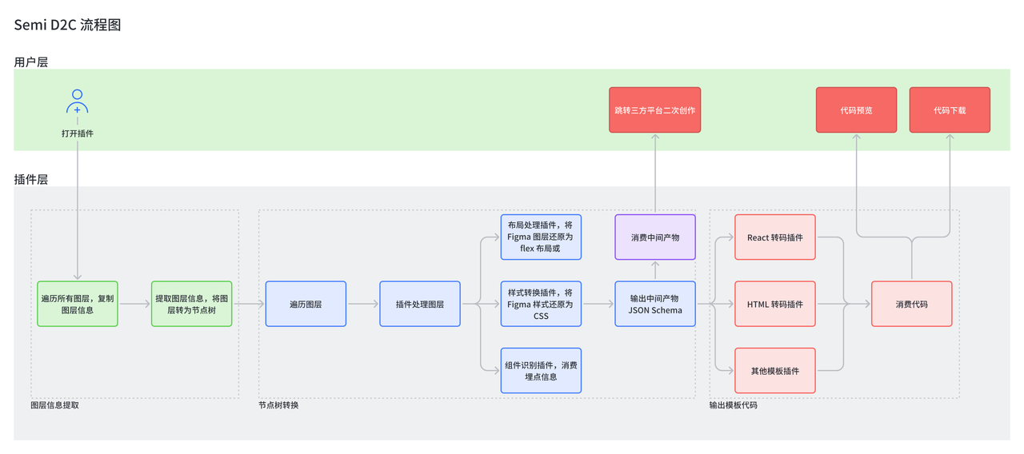The width and height of the screenshot is (1024, 454).
Task: Click the 消费代码 node
Action: click(912, 304)
